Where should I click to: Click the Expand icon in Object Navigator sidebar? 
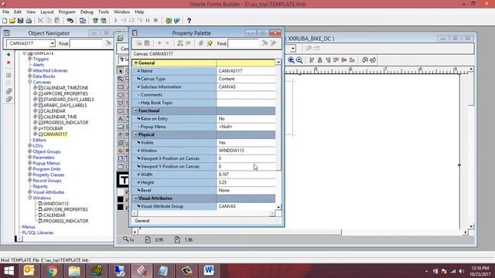coord(9,75)
